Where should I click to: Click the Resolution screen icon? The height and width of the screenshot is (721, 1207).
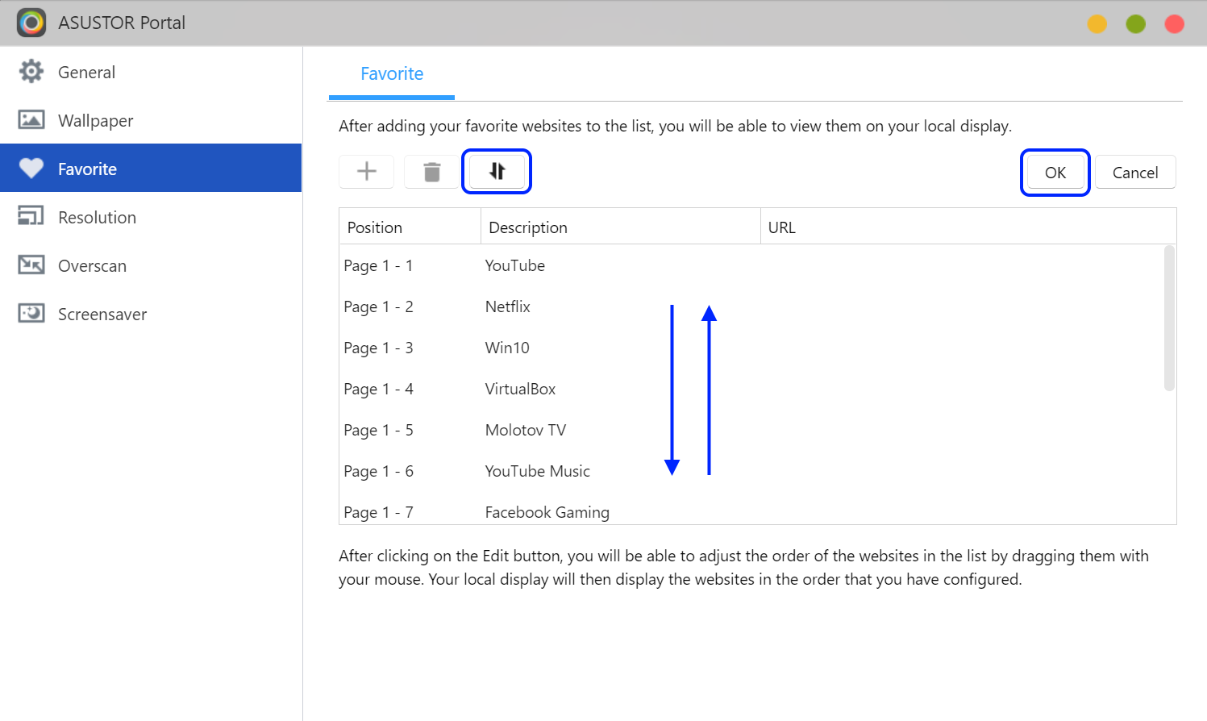pos(31,216)
